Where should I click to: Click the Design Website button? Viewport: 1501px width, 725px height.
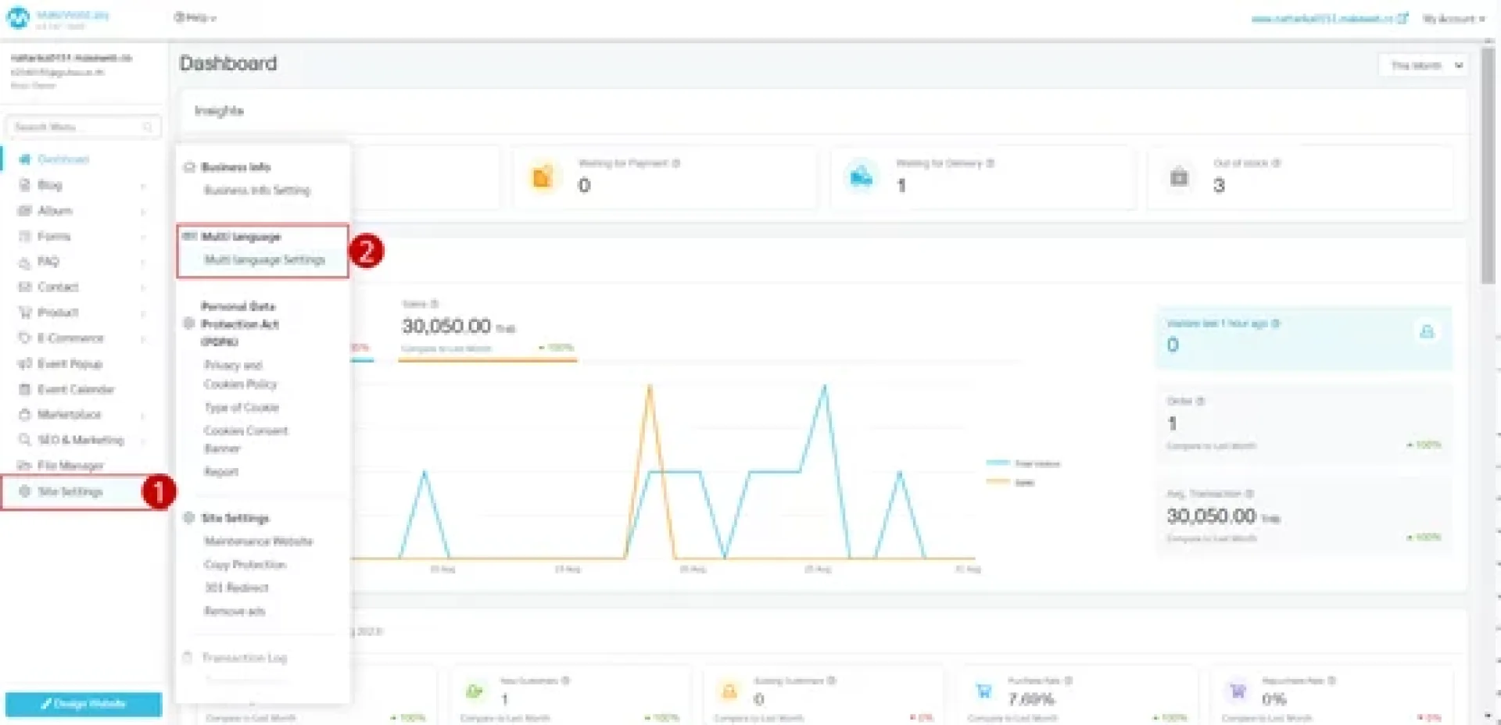(x=84, y=703)
